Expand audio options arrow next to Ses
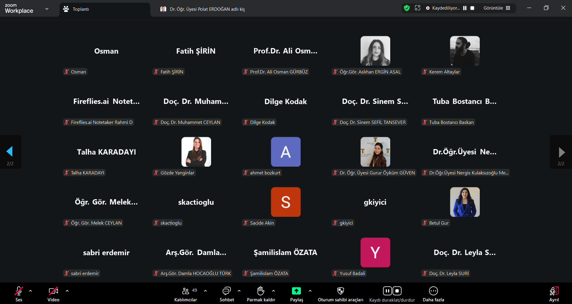 [30, 291]
